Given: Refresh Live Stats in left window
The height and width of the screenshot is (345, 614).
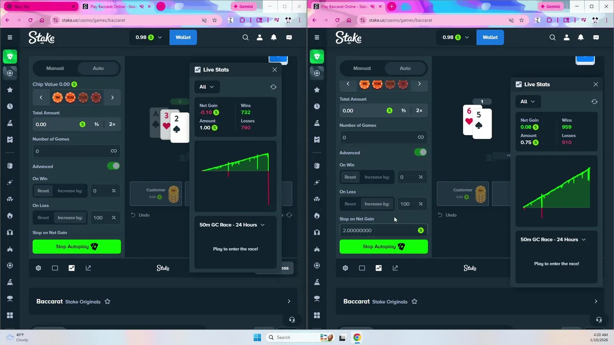Looking at the screenshot, I should 273,87.
